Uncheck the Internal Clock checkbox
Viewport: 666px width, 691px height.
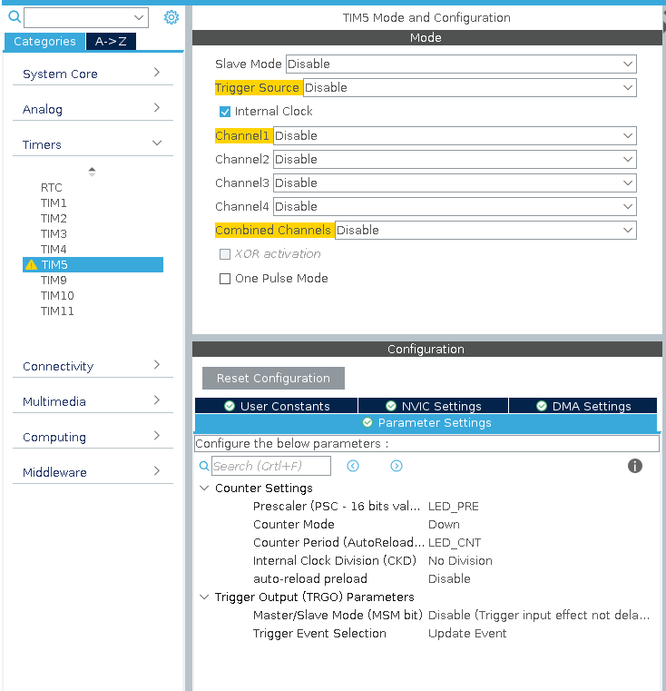point(225,112)
